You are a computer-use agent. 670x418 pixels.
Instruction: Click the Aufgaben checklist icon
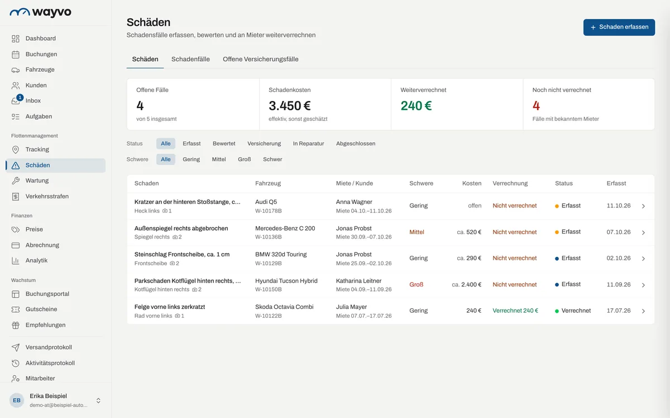[16, 116]
